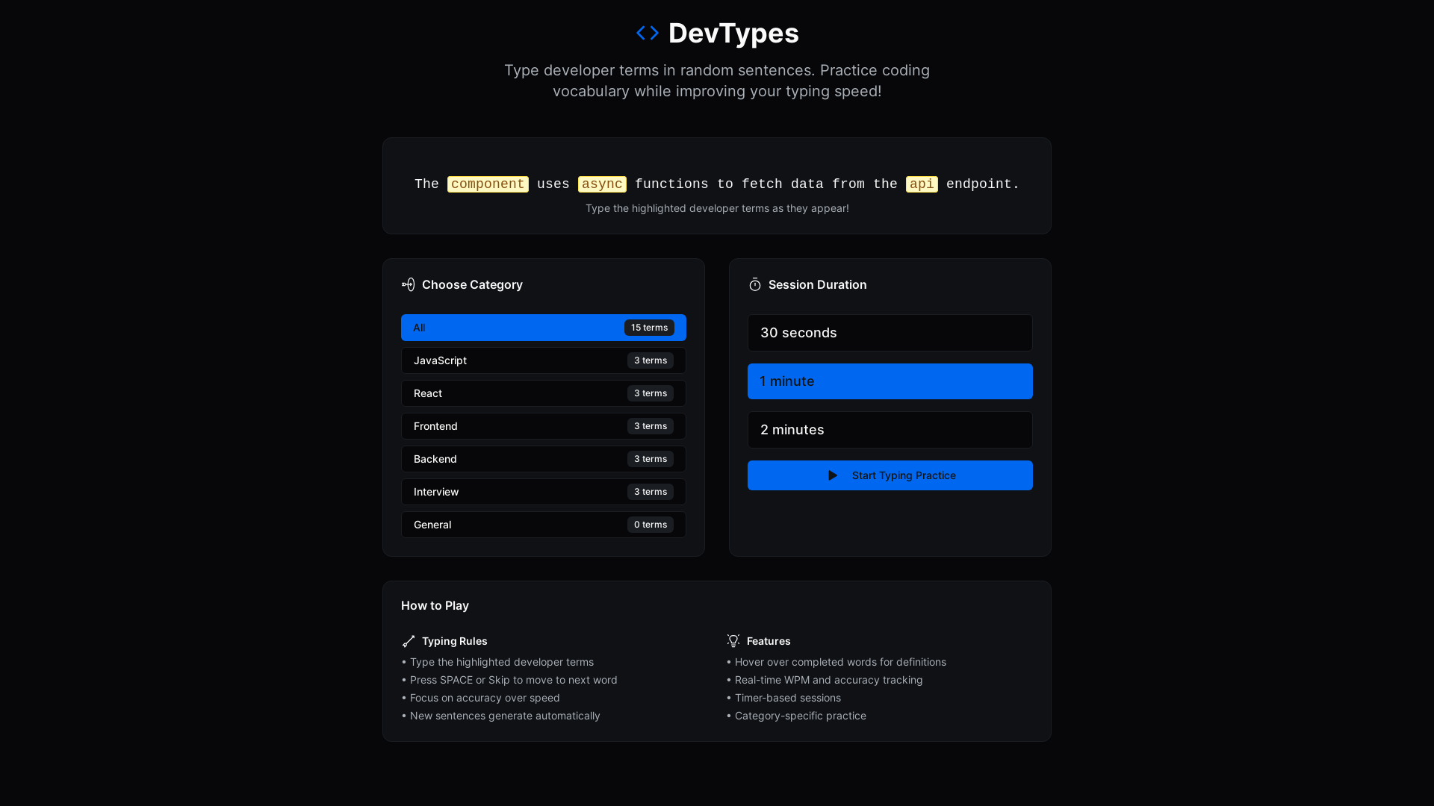1434x806 pixels.
Task: Select the All category
Action: click(x=544, y=328)
